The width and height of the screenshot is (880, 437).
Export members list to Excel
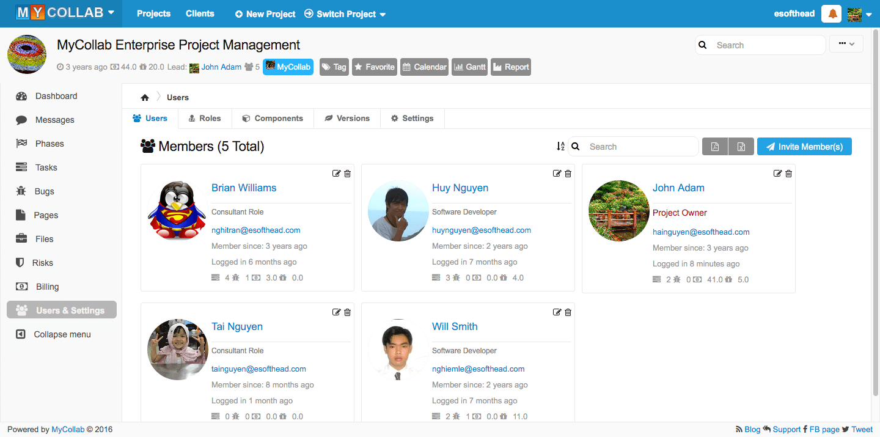[x=741, y=147]
